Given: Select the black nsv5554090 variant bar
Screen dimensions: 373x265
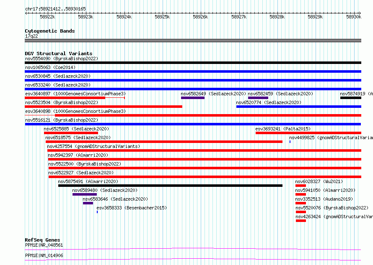Looking at the screenshot, I should tap(193, 63).
